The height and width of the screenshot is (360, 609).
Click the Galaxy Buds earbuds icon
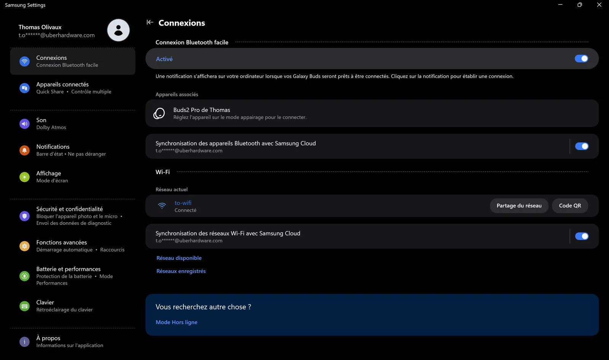[x=159, y=113]
